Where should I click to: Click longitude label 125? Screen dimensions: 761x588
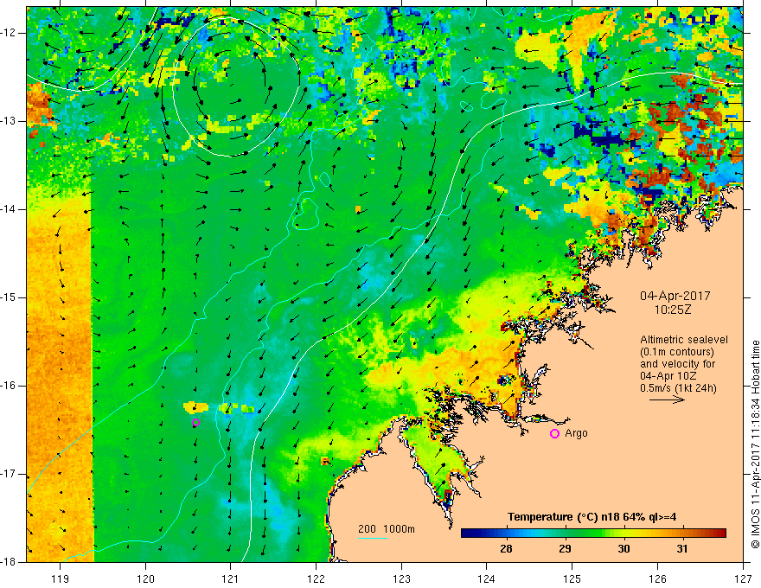pos(572,578)
